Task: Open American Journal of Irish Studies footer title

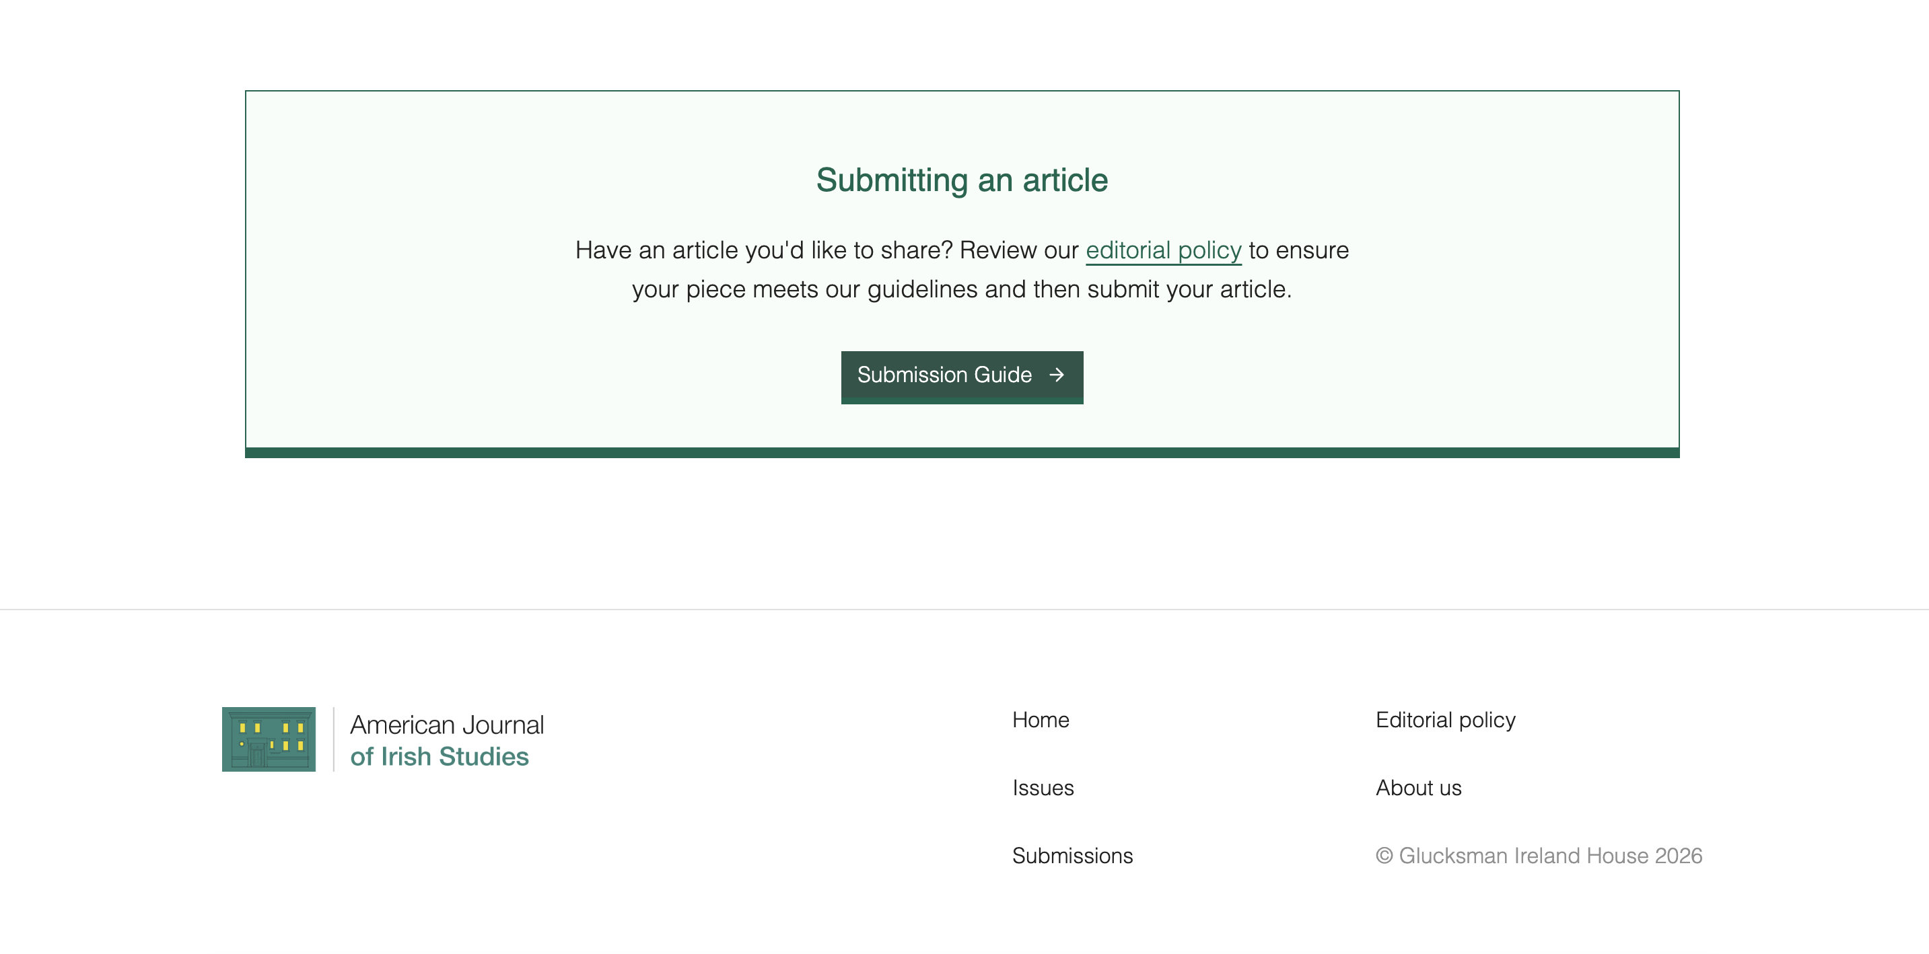Action: tap(447, 740)
